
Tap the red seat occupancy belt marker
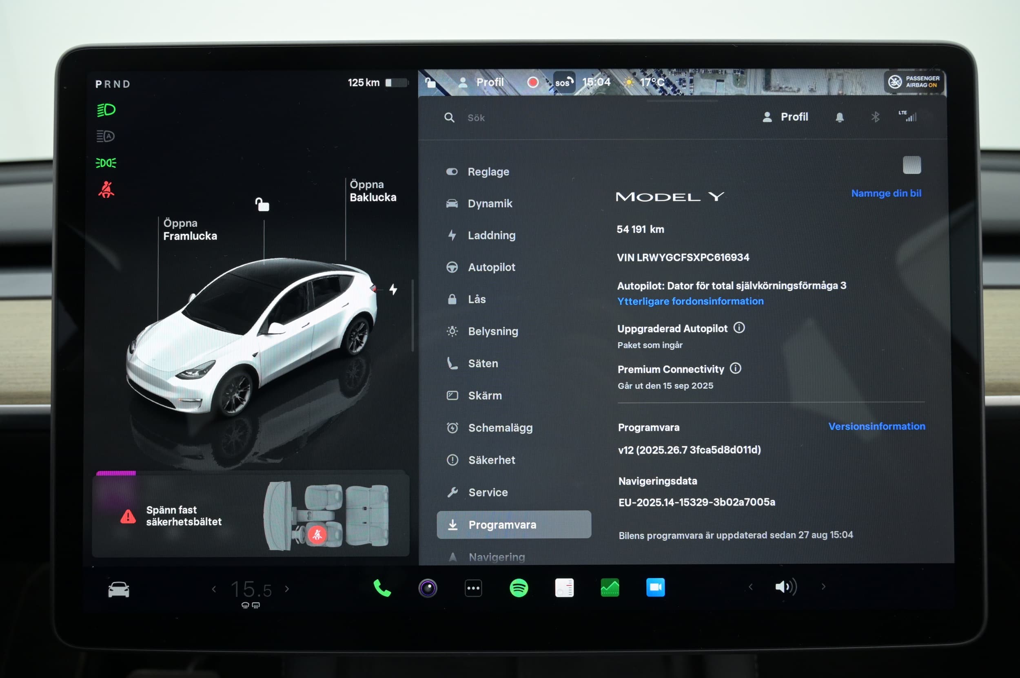tap(317, 535)
